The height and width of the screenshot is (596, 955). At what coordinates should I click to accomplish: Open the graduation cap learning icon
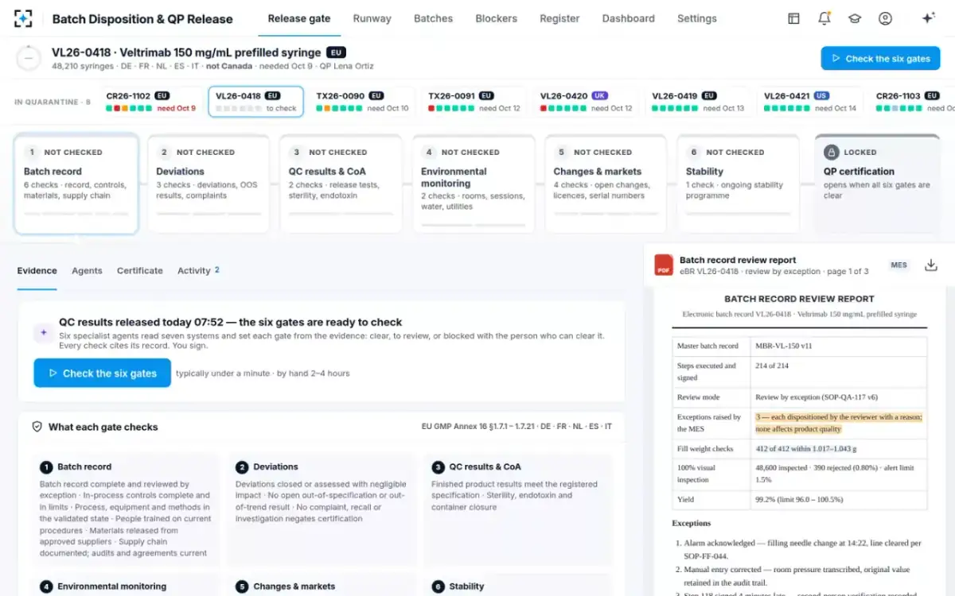pos(854,18)
